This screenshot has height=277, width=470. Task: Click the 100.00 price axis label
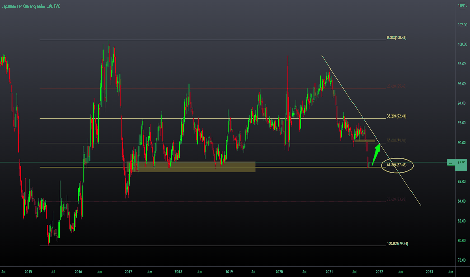click(462, 44)
